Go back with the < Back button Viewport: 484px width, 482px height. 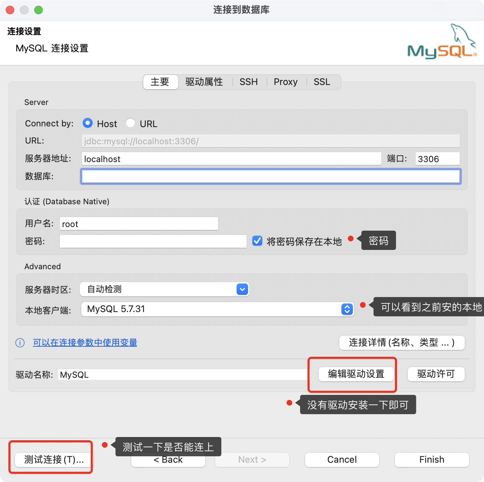(x=168, y=461)
